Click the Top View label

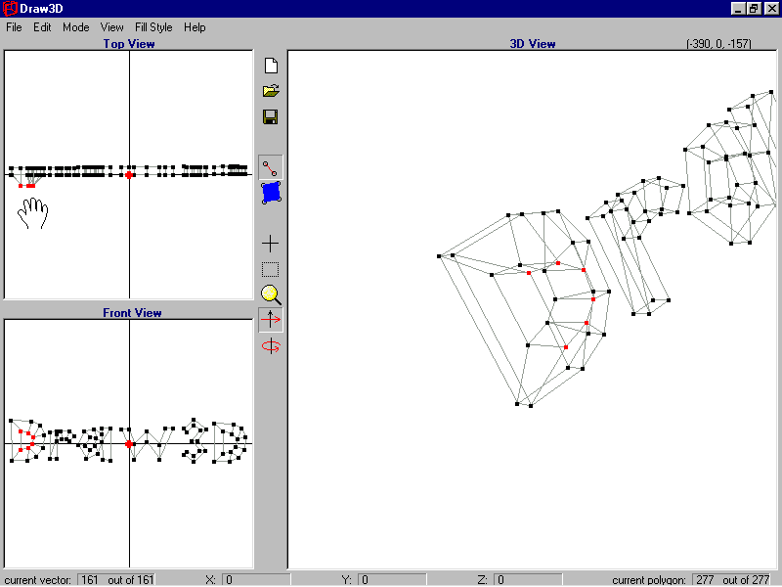(x=129, y=44)
